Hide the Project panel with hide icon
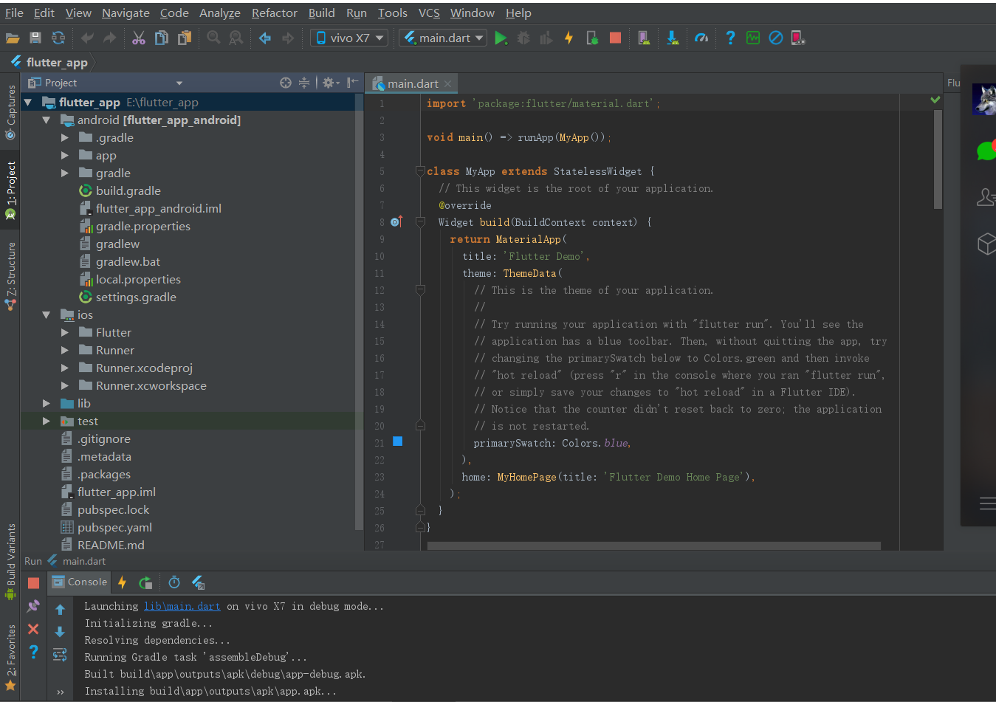Image resolution: width=996 pixels, height=702 pixels. coord(353,83)
